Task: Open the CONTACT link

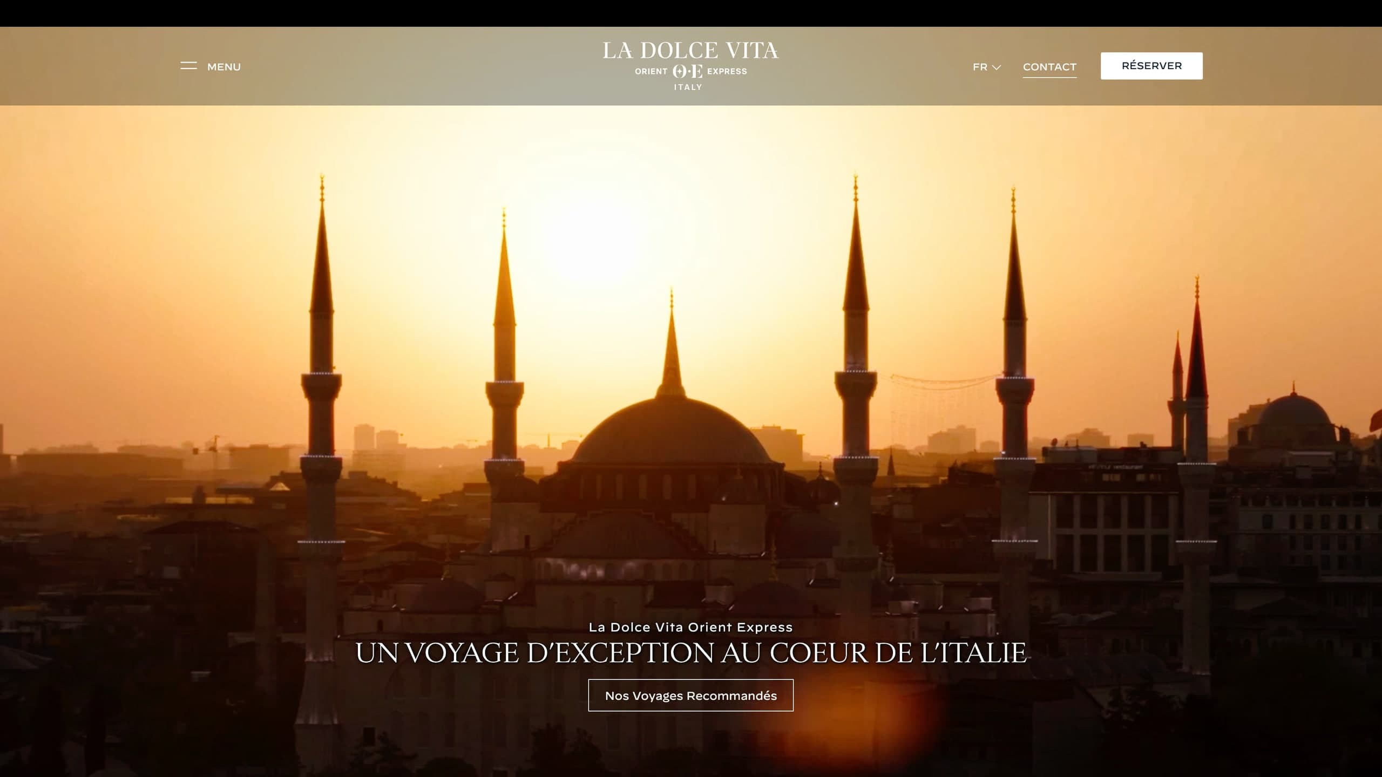Action: (1049, 67)
